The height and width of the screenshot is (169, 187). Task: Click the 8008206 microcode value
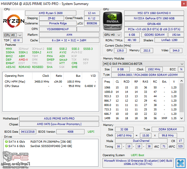[92, 23]
